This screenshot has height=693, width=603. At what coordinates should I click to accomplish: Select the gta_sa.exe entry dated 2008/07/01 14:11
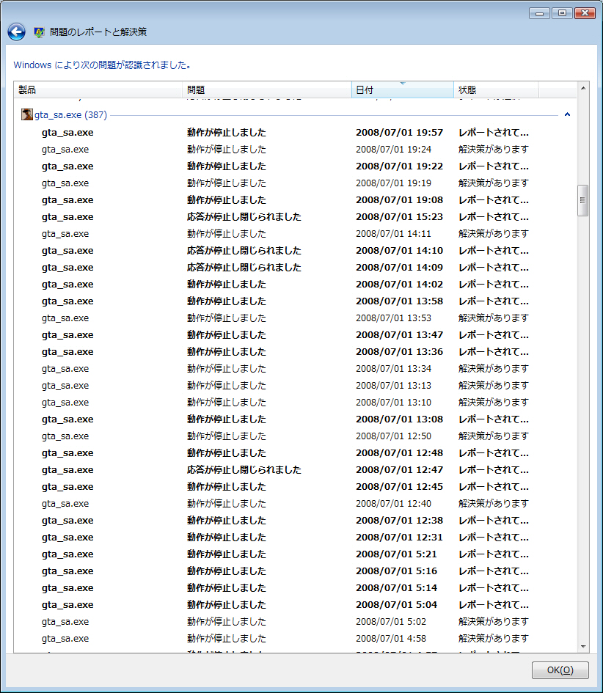65,234
